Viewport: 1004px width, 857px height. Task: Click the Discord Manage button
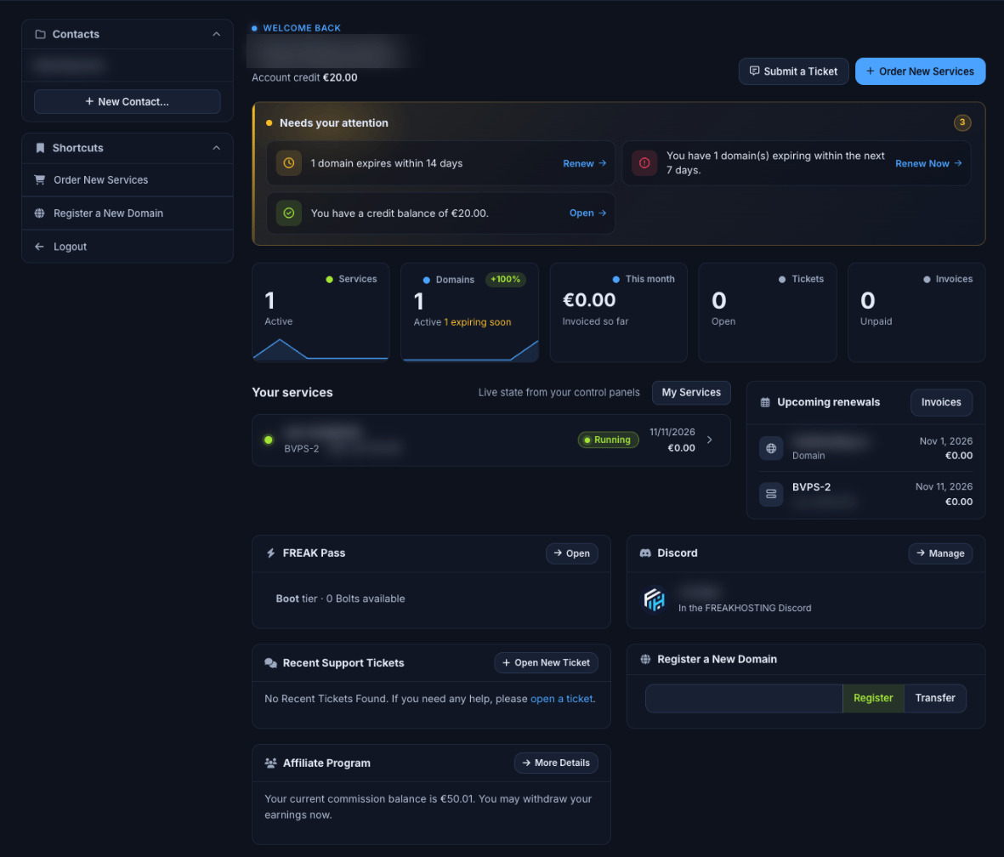tap(940, 553)
